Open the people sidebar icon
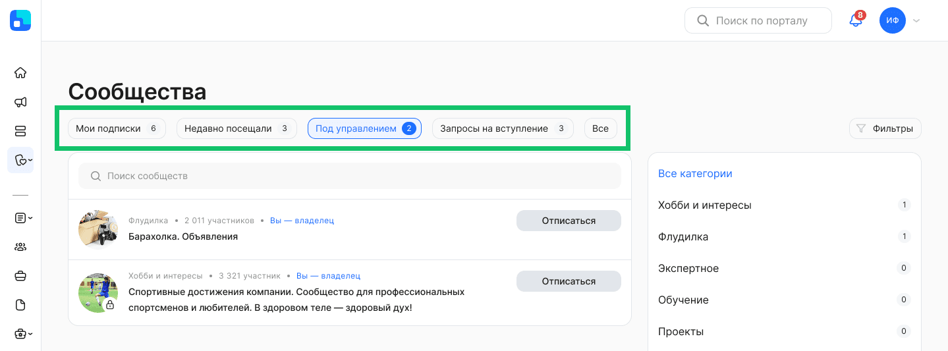 pos(20,247)
